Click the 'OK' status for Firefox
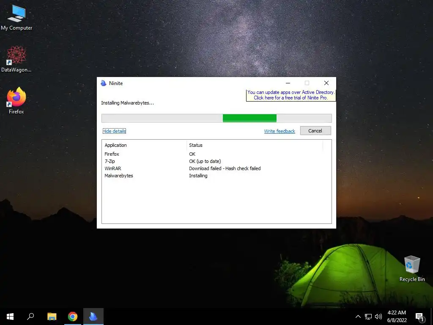This screenshot has width=433, height=325. pos(192,154)
